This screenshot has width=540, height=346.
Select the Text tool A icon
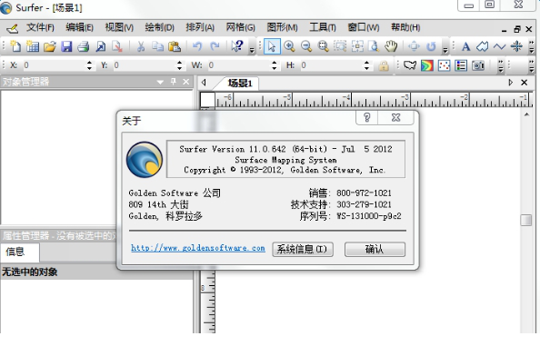click(x=466, y=46)
